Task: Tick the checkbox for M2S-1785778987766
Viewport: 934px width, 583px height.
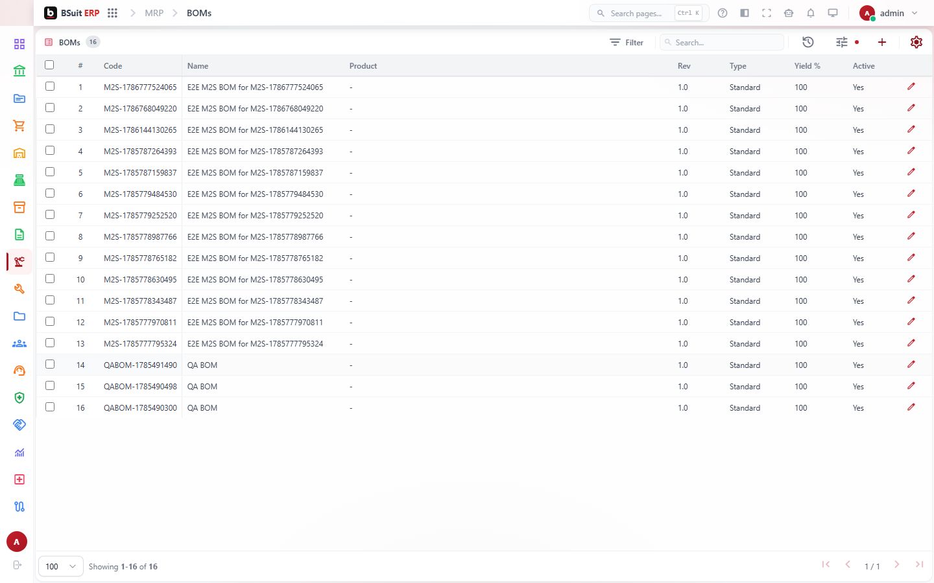Action: tap(50, 236)
